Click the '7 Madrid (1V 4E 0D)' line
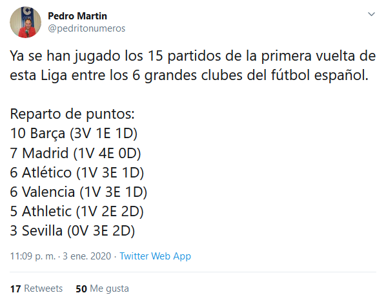Image resolution: width=386 pixels, height=304 pixels. [x=76, y=153]
